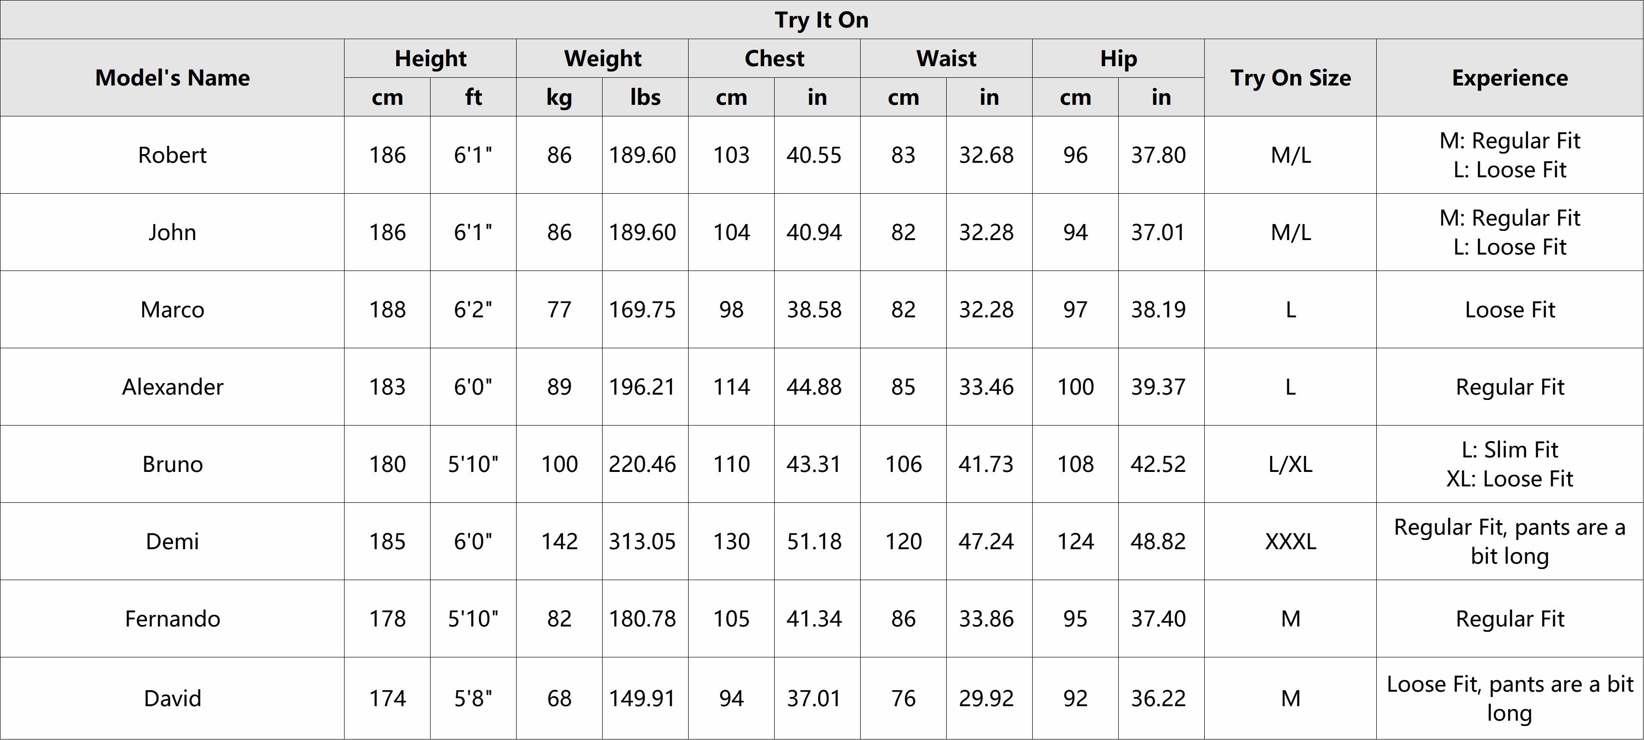Select the "Model's Name" column header
The height and width of the screenshot is (740, 1644).
tap(173, 78)
